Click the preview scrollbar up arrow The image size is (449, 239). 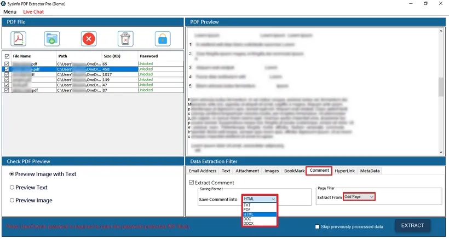(441, 31)
